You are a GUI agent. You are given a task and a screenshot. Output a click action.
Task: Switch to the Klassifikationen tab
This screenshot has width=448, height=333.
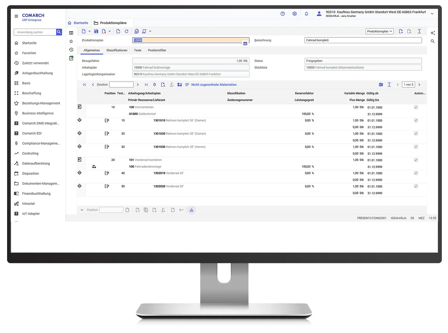coord(117,51)
